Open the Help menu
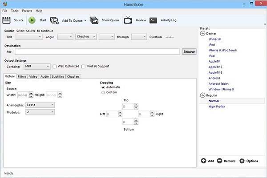Image resolution: width=267 pixels, height=178 pixels. [x=39, y=11]
